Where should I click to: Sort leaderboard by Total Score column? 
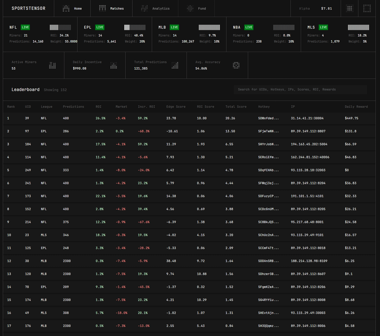(236, 107)
